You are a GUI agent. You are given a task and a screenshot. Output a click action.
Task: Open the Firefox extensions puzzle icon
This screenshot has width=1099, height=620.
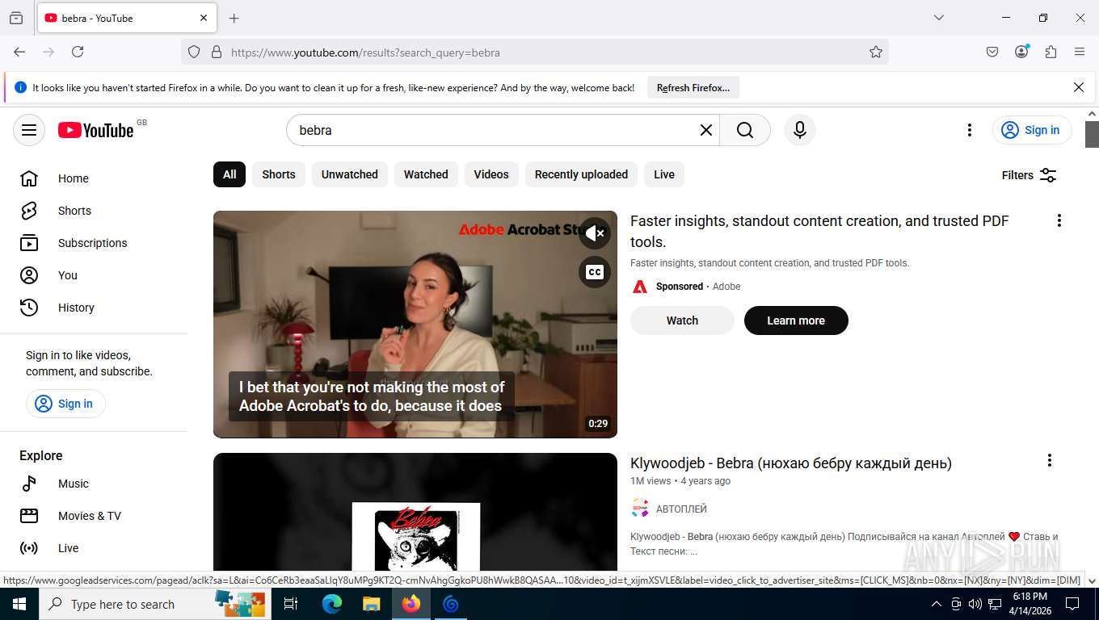pyautogui.click(x=1051, y=52)
